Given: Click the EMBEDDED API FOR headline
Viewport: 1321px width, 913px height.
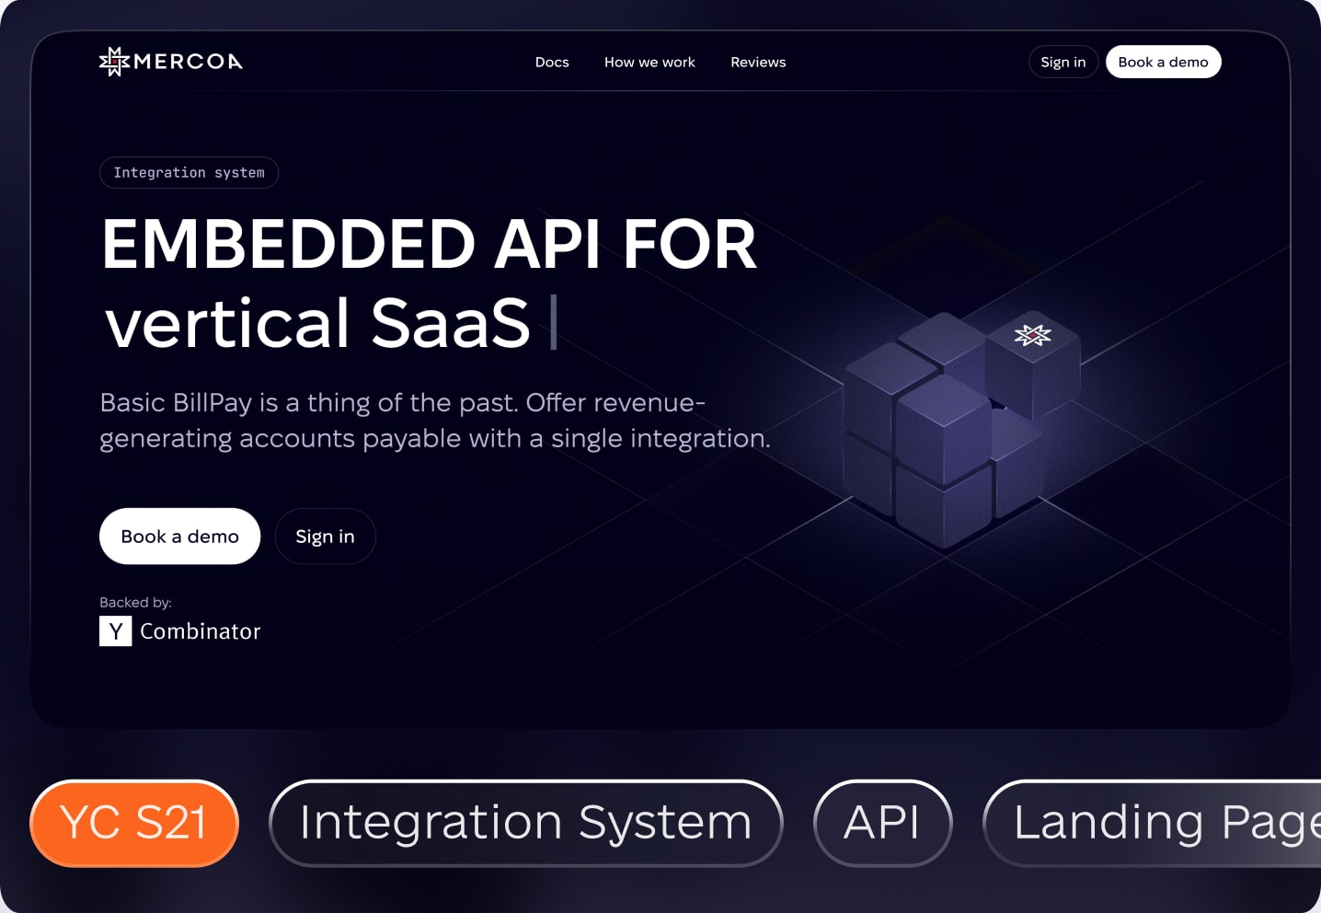Looking at the screenshot, I should 429,244.
